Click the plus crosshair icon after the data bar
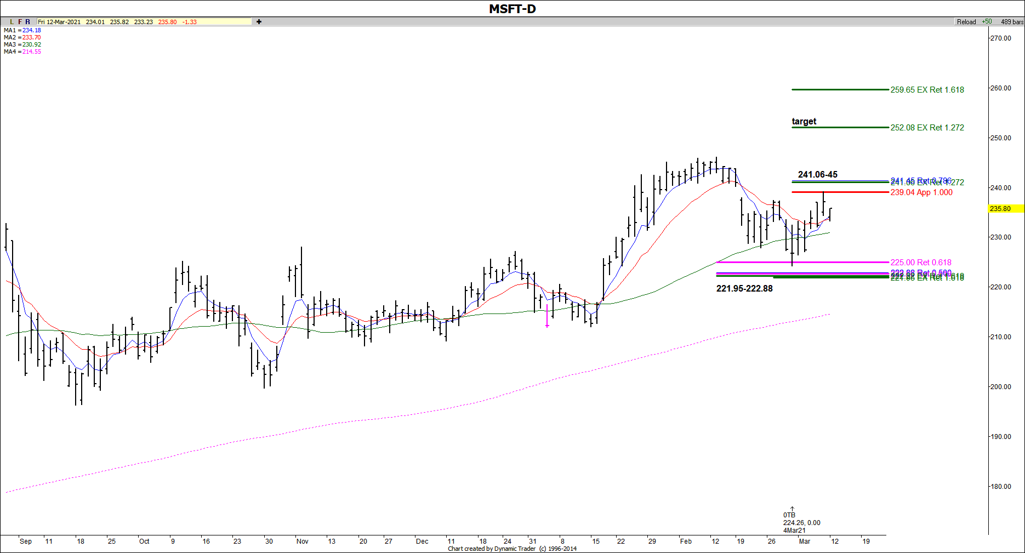 coord(259,22)
